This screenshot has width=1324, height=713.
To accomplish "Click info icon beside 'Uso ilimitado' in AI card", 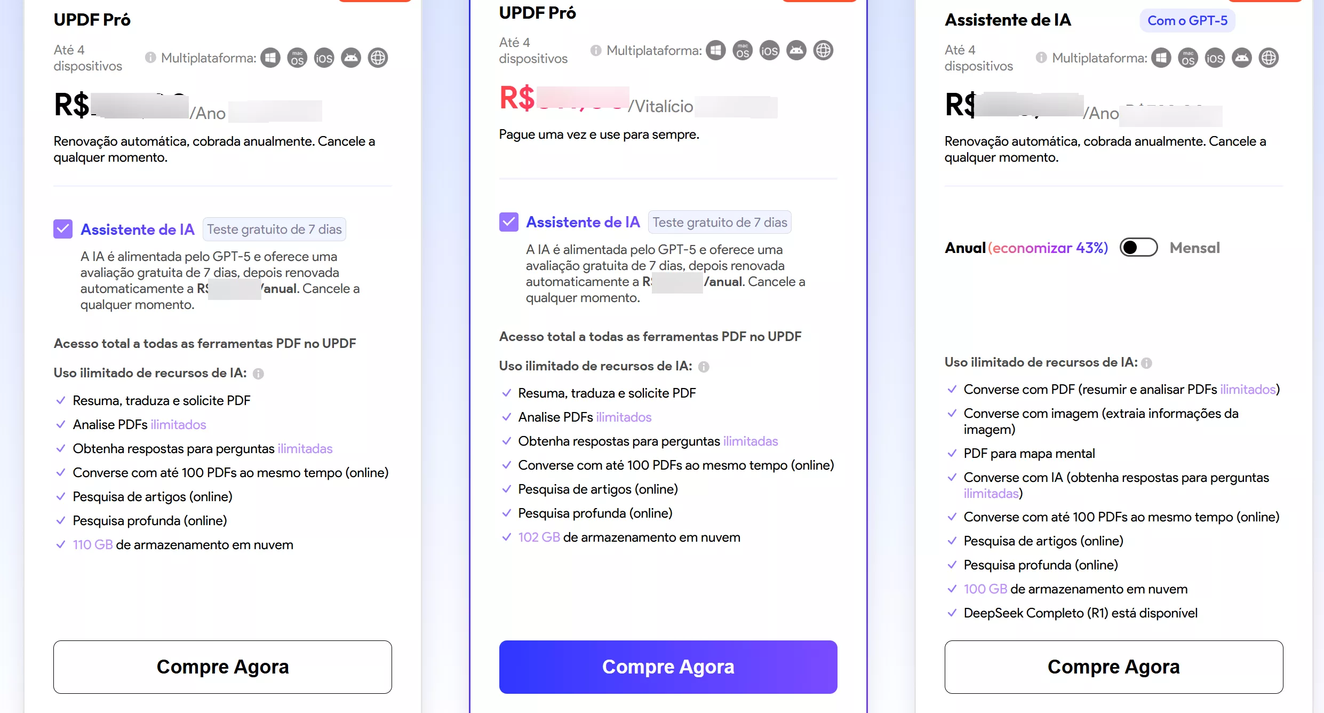I will pos(1146,363).
